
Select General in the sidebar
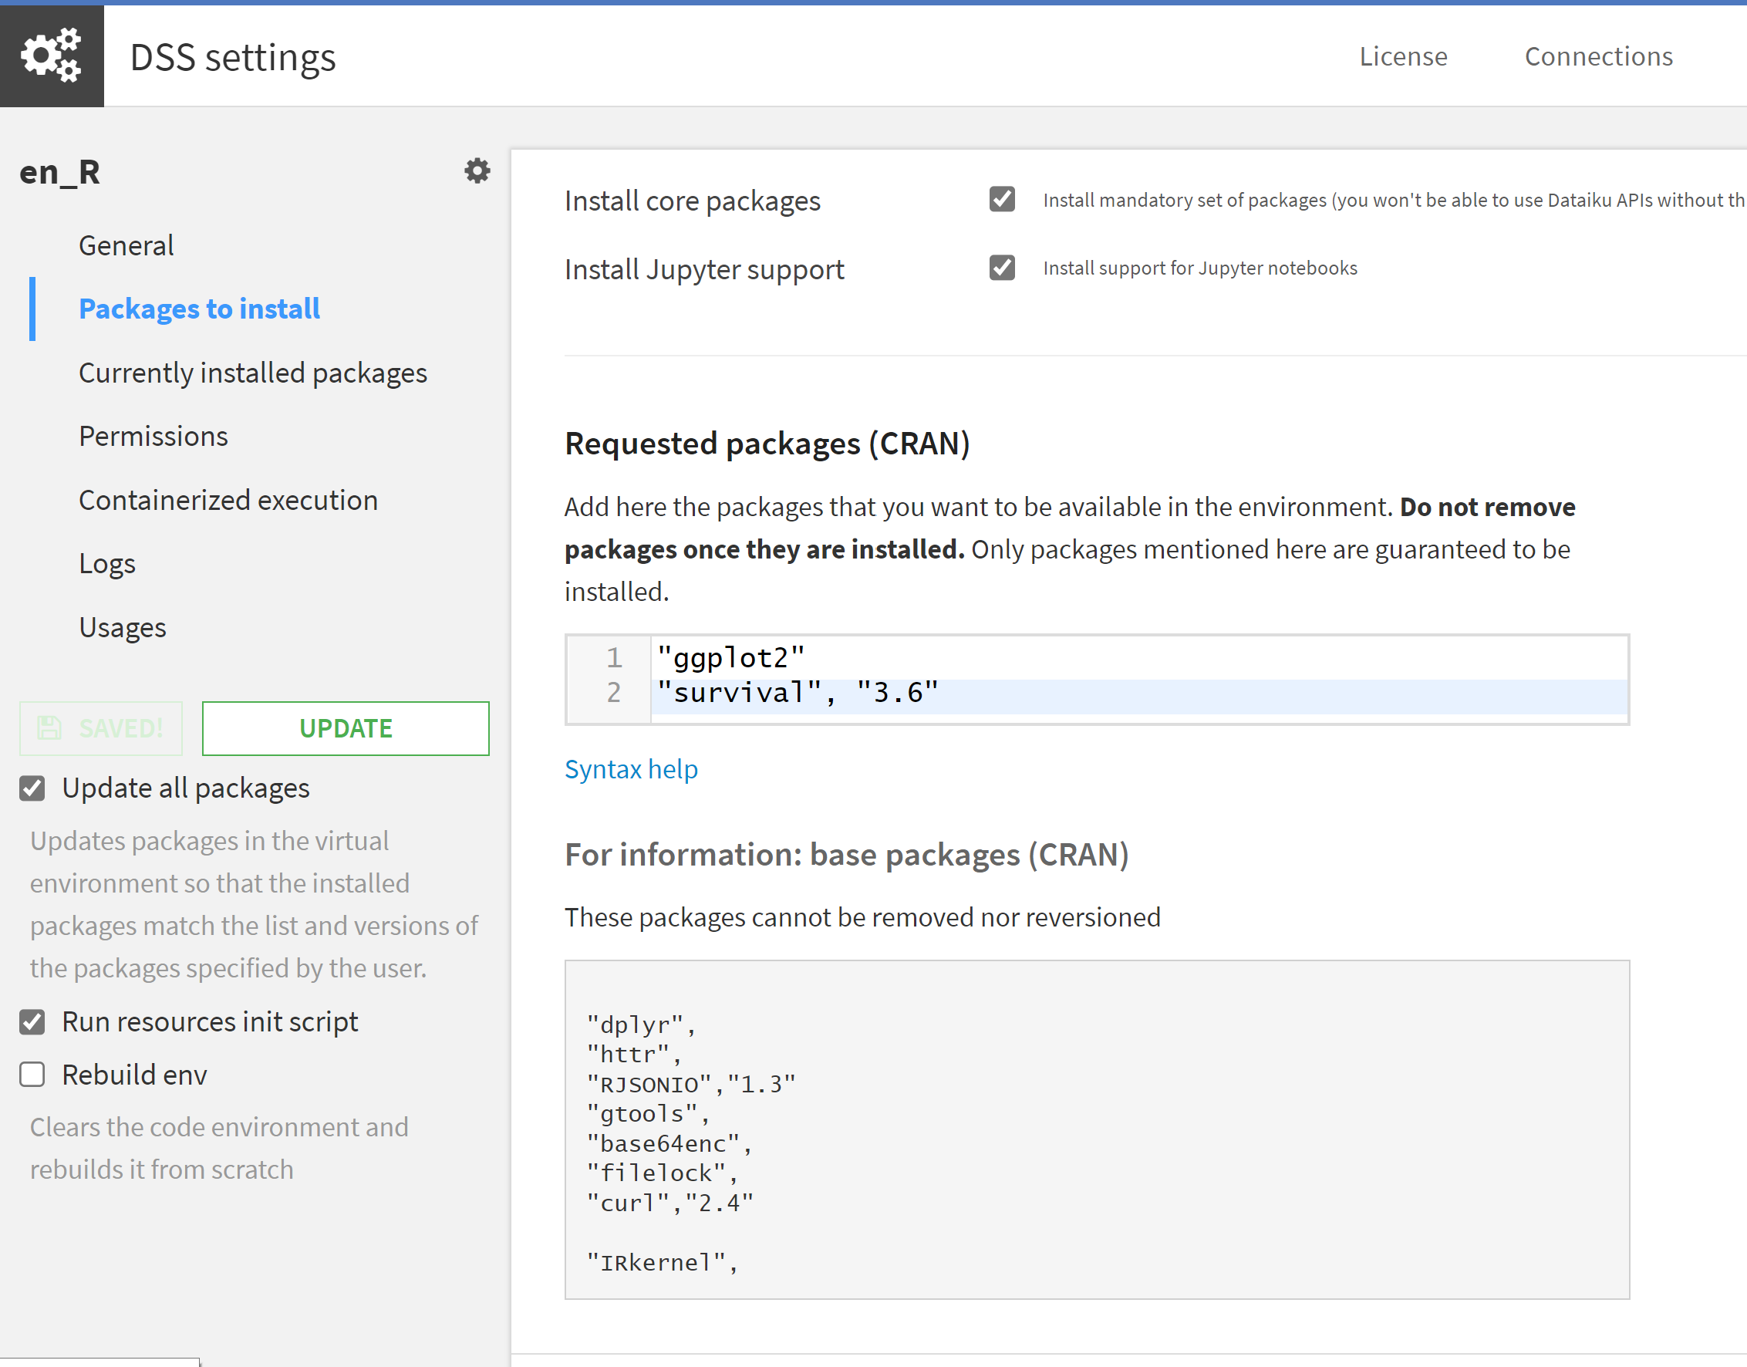pyautogui.click(x=126, y=246)
